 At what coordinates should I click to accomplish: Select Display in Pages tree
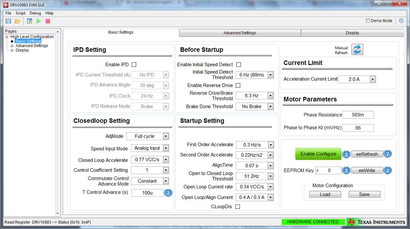click(x=22, y=50)
